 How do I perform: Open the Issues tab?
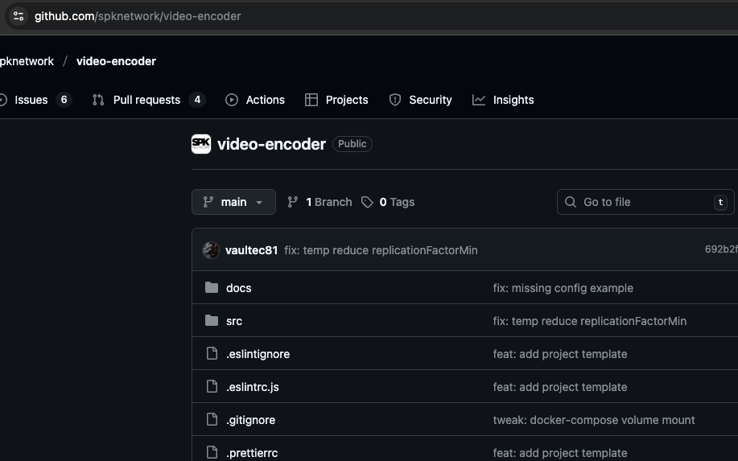click(x=31, y=100)
